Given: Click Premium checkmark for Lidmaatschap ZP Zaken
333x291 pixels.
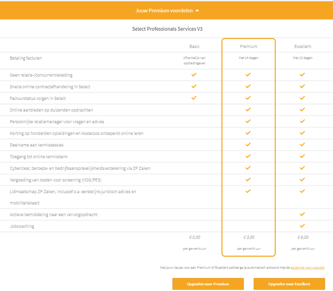Looking at the screenshot, I should pos(248,192).
